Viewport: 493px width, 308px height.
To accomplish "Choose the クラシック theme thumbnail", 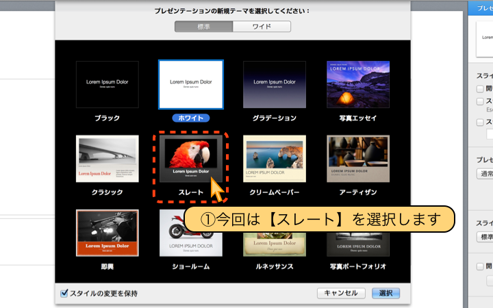I will [107, 159].
